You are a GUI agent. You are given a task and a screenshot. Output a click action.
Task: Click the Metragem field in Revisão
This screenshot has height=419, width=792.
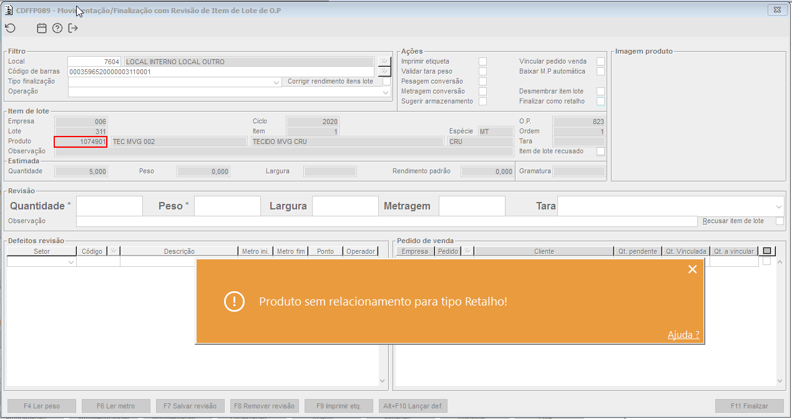pyautogui.click(x=472, y=206)
